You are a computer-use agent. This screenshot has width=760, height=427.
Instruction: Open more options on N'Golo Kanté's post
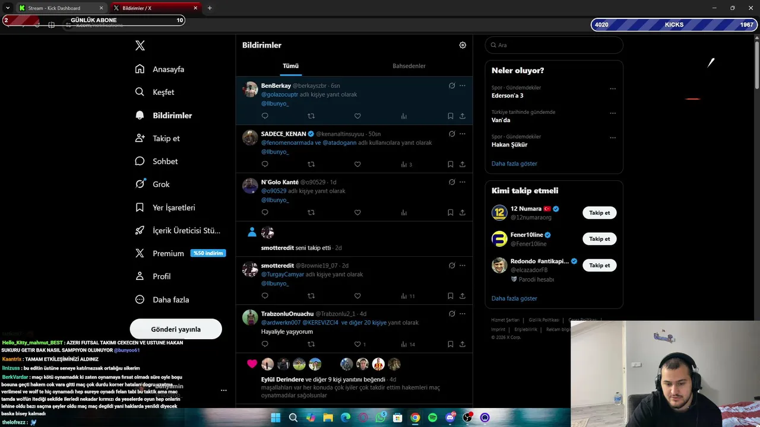[463, 182]
